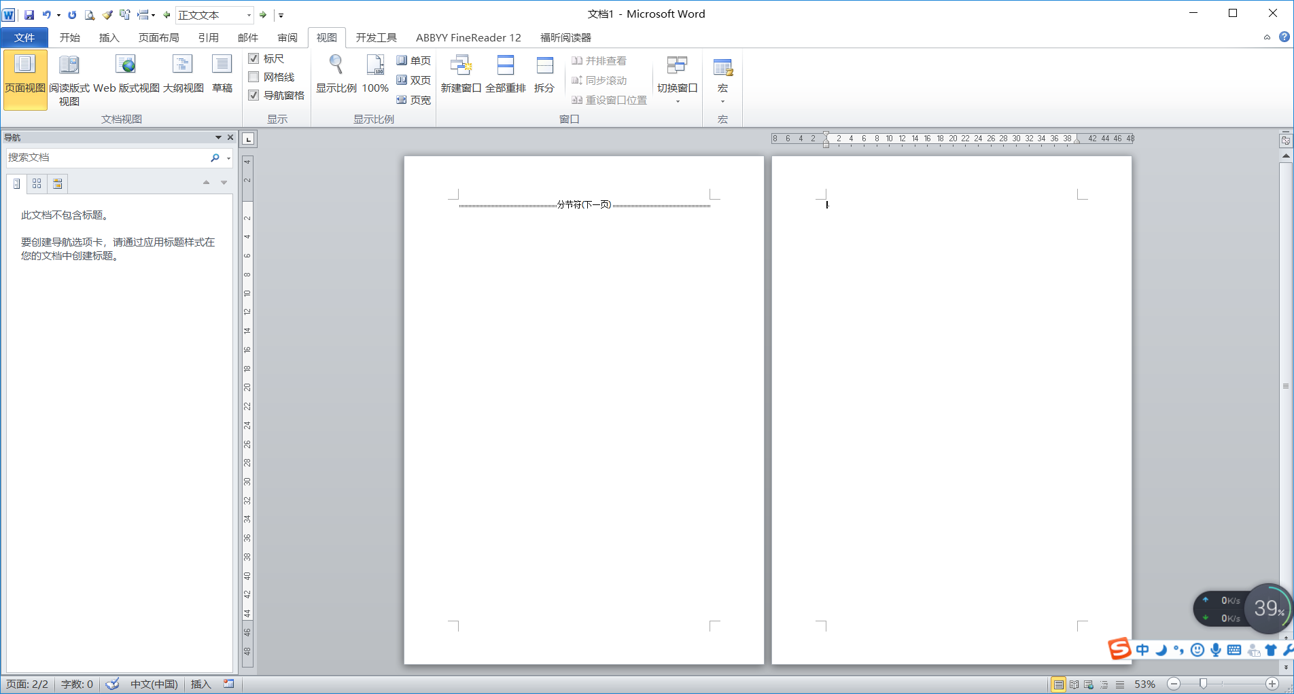Collapse the ribbon using caret icon
The height and width of the screenshot is (694, 1294).
(1267, 37)
